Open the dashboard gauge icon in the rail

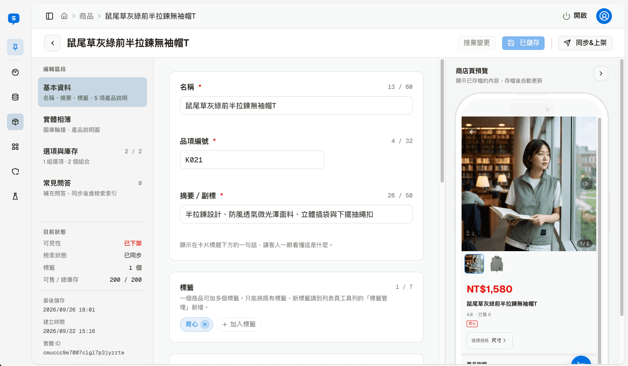pos(15,72)
